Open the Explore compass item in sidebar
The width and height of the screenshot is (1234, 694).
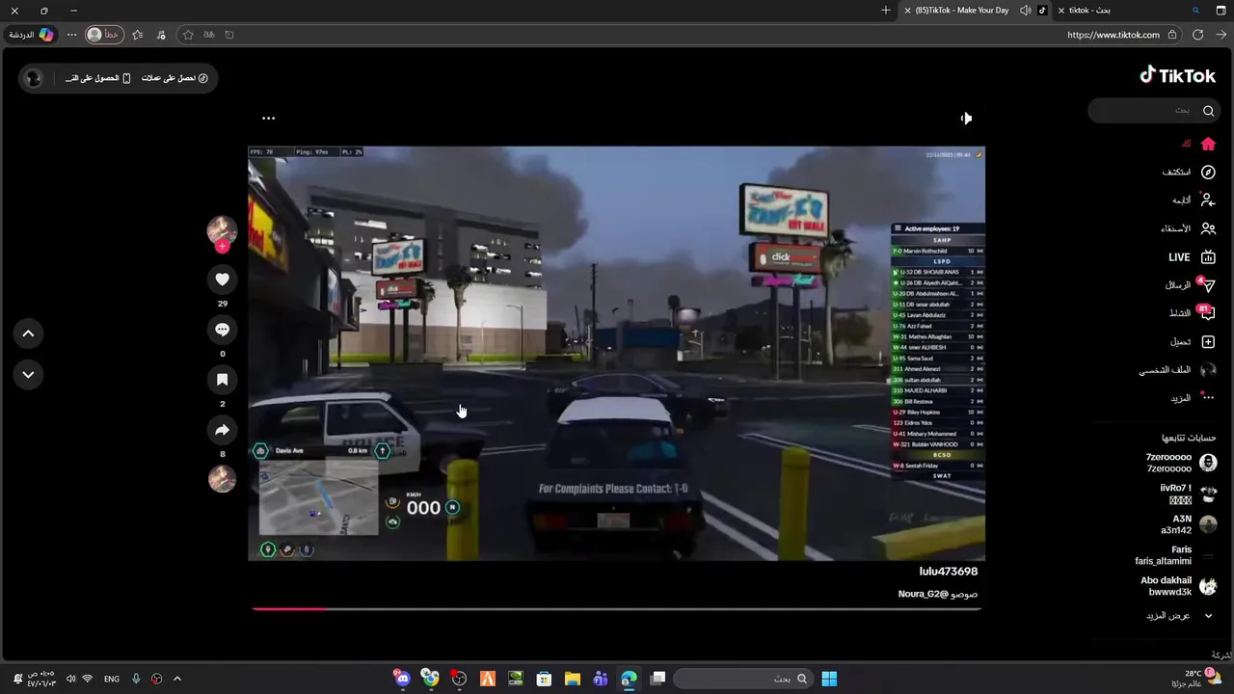coord(1189,172)
